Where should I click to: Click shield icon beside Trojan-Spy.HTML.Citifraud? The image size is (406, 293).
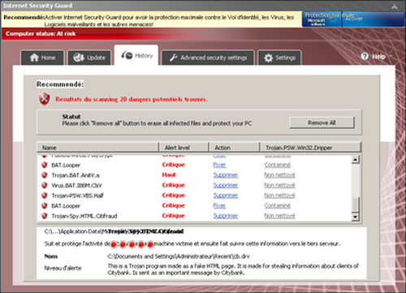45,216
